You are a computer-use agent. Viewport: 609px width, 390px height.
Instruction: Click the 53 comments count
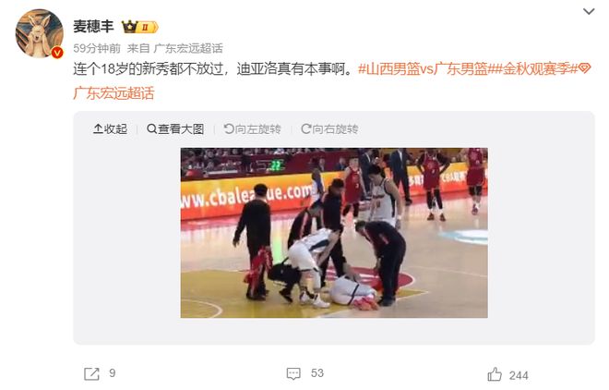[x=316, y=373]
